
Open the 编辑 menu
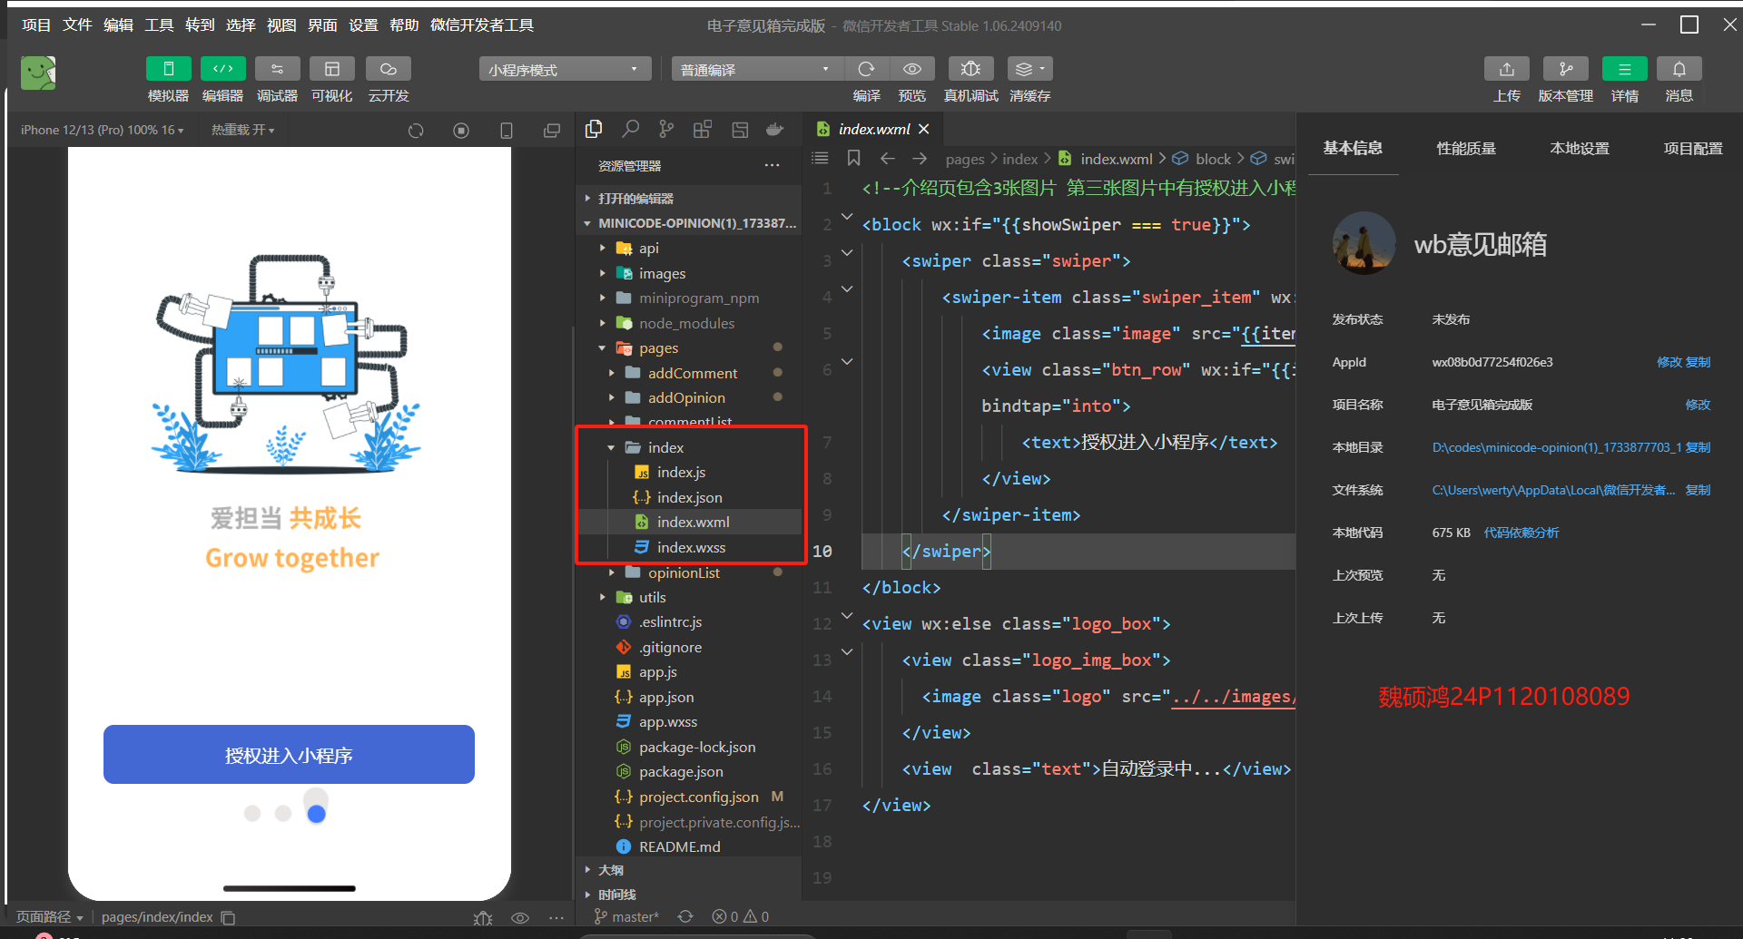click(x=118, y=25)
